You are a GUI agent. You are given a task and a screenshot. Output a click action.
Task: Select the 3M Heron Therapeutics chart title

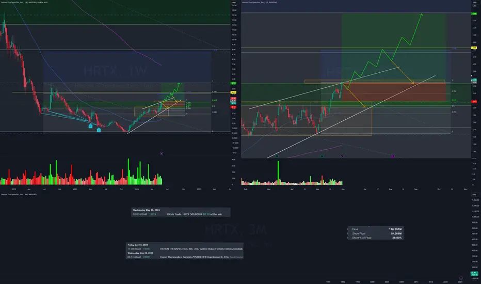19,194
